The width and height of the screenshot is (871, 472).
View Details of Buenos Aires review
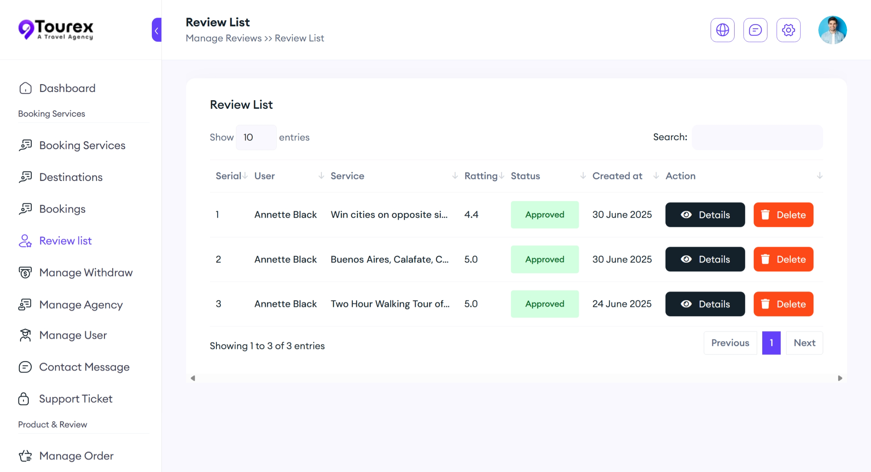[705, 259]
